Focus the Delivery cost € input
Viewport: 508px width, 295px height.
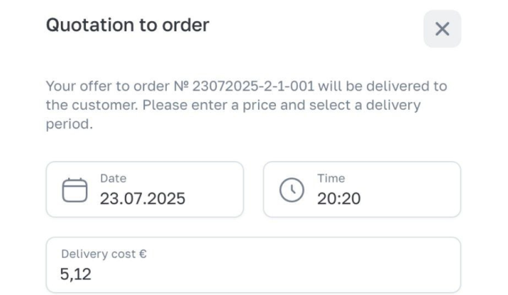(253, 265)
